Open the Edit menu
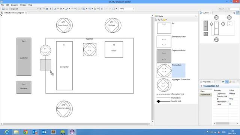The image size is (240, 135). point(7,5)
